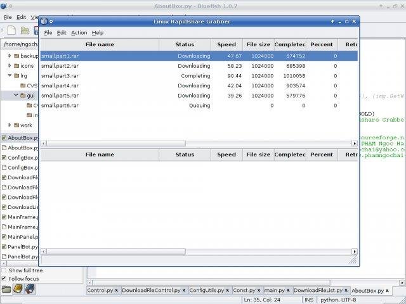Close the DownloadFileList.py tab with its x
The width and height of the screenshot is (406, 304).
pos(346,291)
